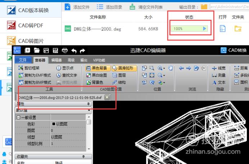This screenshot has width=249, height=164.
Task: Select the 剪切框架 clip frame tool
Action: click(x=29, y=68)
